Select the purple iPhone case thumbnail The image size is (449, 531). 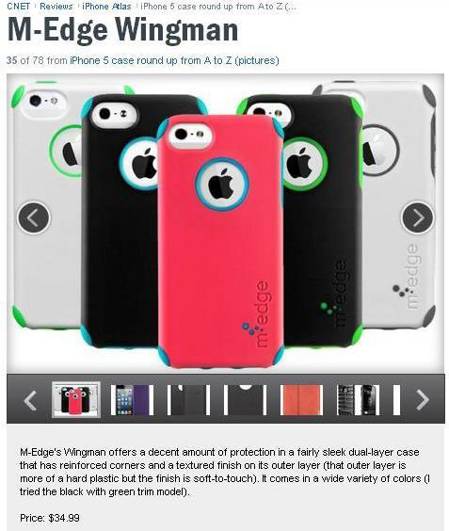tap(133, 400)
